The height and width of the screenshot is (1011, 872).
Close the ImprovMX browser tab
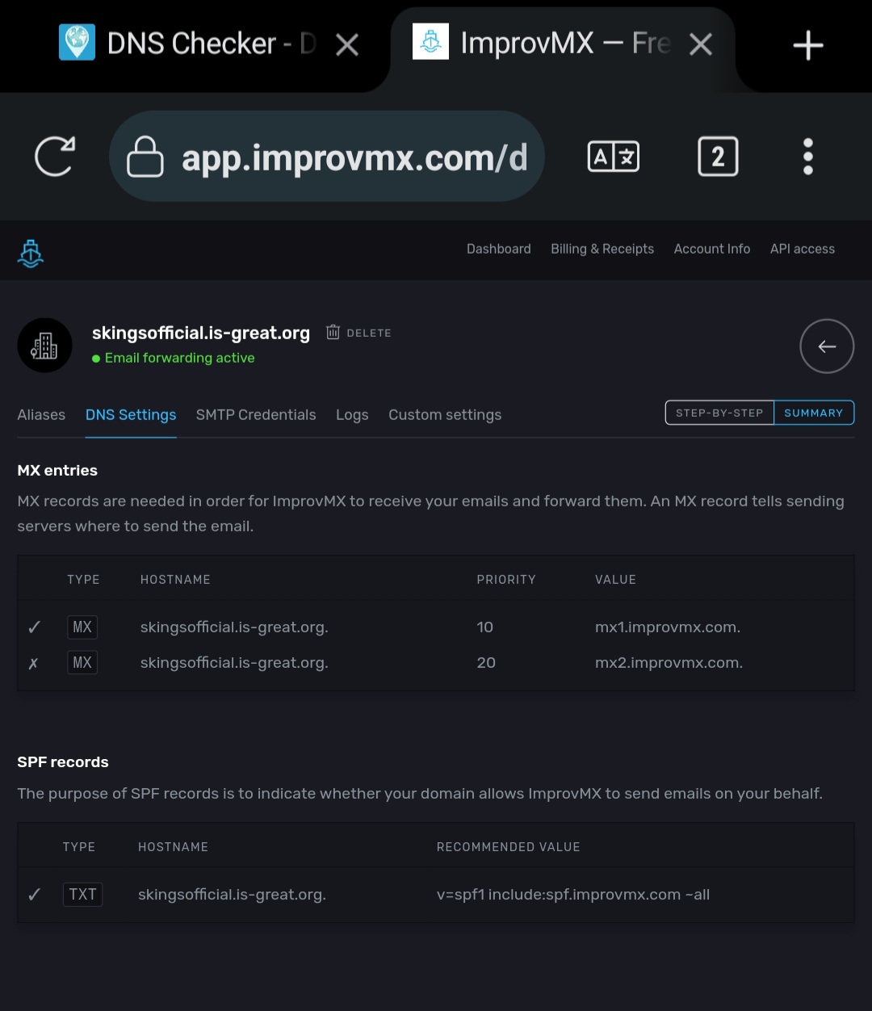tap(701, 44)
